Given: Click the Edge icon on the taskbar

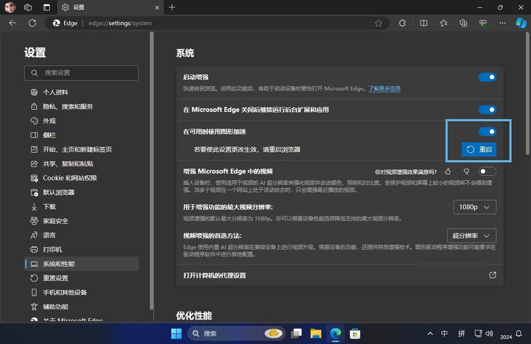Looking at the screenshot, I should pos(336,333).
